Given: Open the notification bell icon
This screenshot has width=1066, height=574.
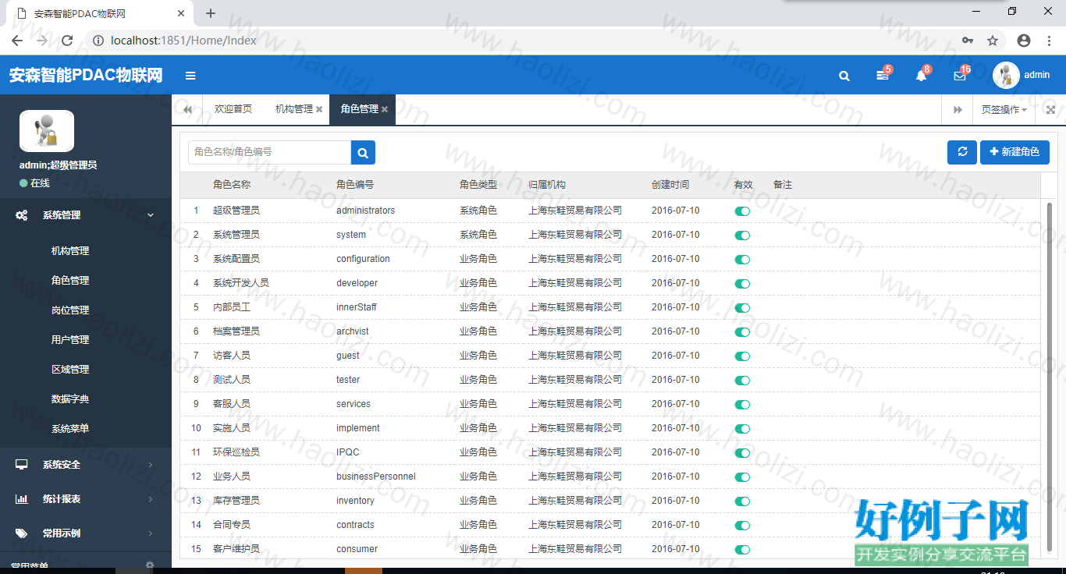Looking at the screenshot, I should [921, 75].
